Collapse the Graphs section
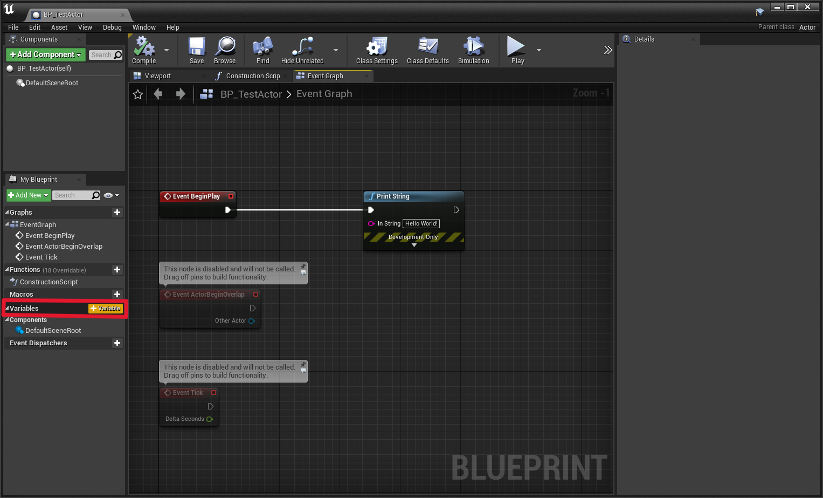The height and width of the screenshot is (498, 823). pos(7,212)
